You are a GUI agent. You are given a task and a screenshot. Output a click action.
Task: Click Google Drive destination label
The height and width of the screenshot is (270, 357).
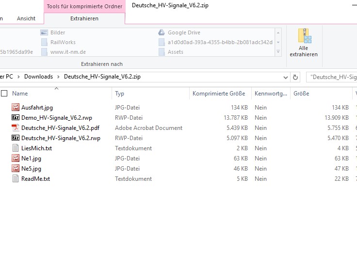184,32
